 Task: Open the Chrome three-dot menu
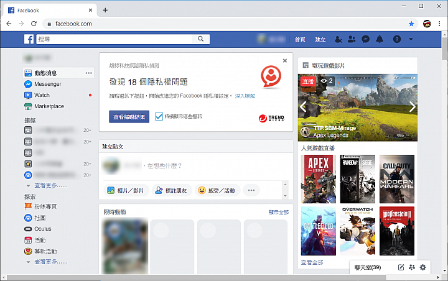click(439, 24)
